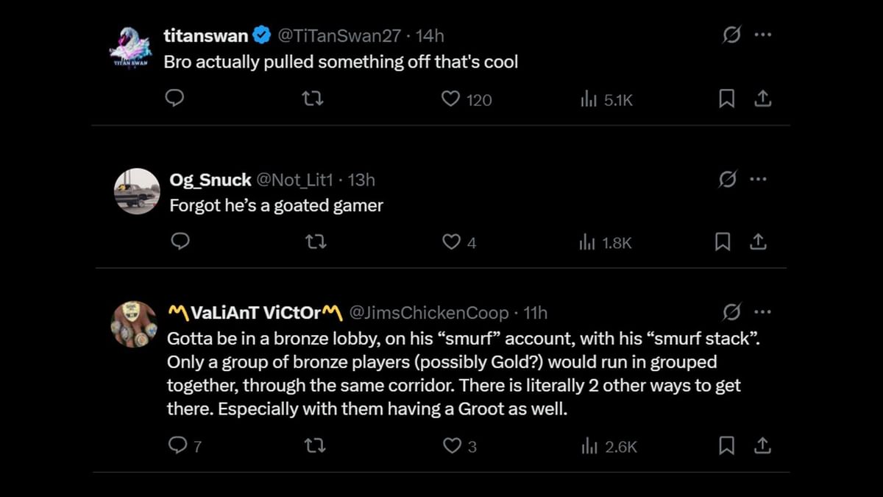Image resolution: width=883 pixels, height=497 pixels.
Task: Open more menu on VaLiAnT ViCtOr's tweet
Action: click(763, 312)
